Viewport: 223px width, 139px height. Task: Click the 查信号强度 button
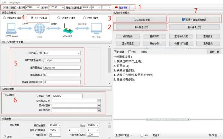pos(128,43)
